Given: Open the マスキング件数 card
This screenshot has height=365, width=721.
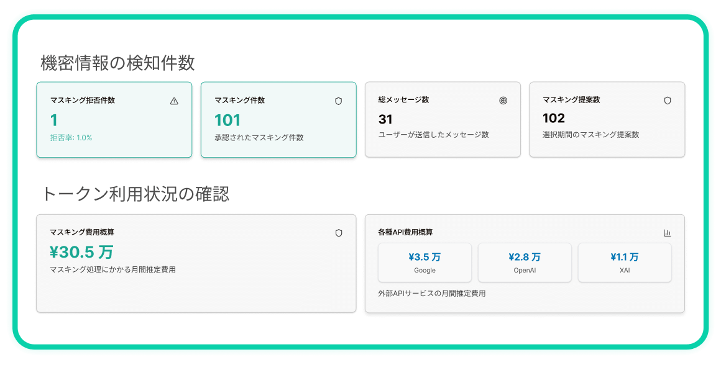Looking at the screenshot, I should point(278,119).
